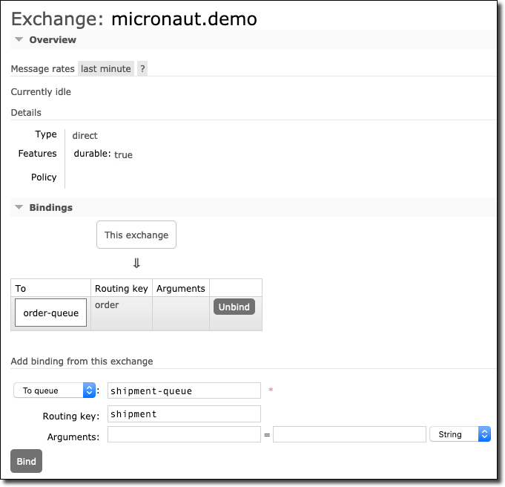The height and width of the screenshot is (487, 505).
Task: Click the Routing key input field
Action: click(x=184, y=414)
